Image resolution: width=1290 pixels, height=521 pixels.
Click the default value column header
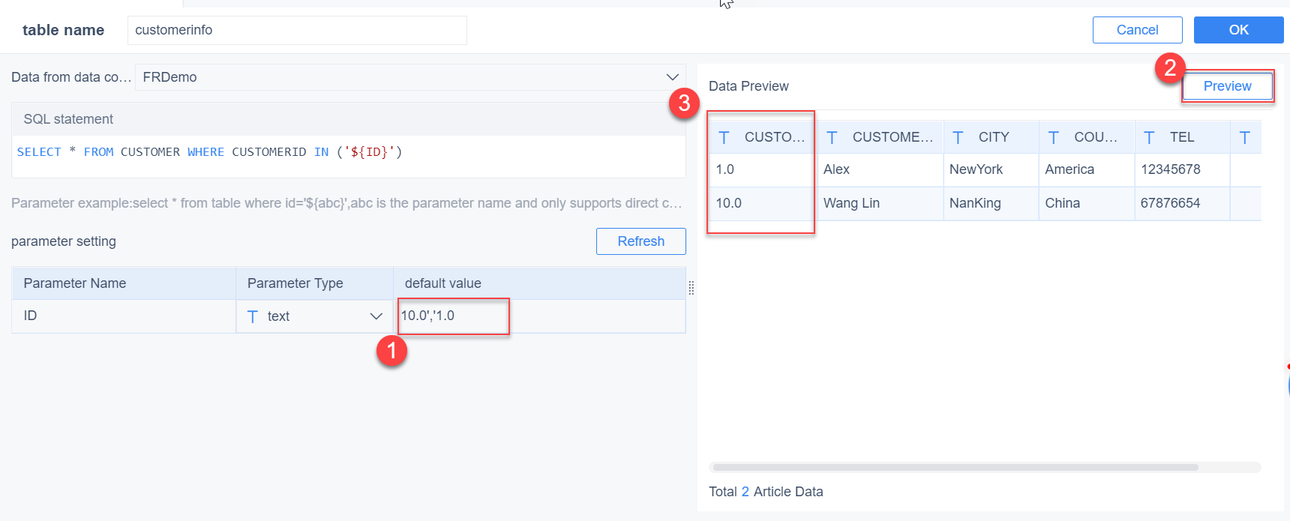click(539, 283)
